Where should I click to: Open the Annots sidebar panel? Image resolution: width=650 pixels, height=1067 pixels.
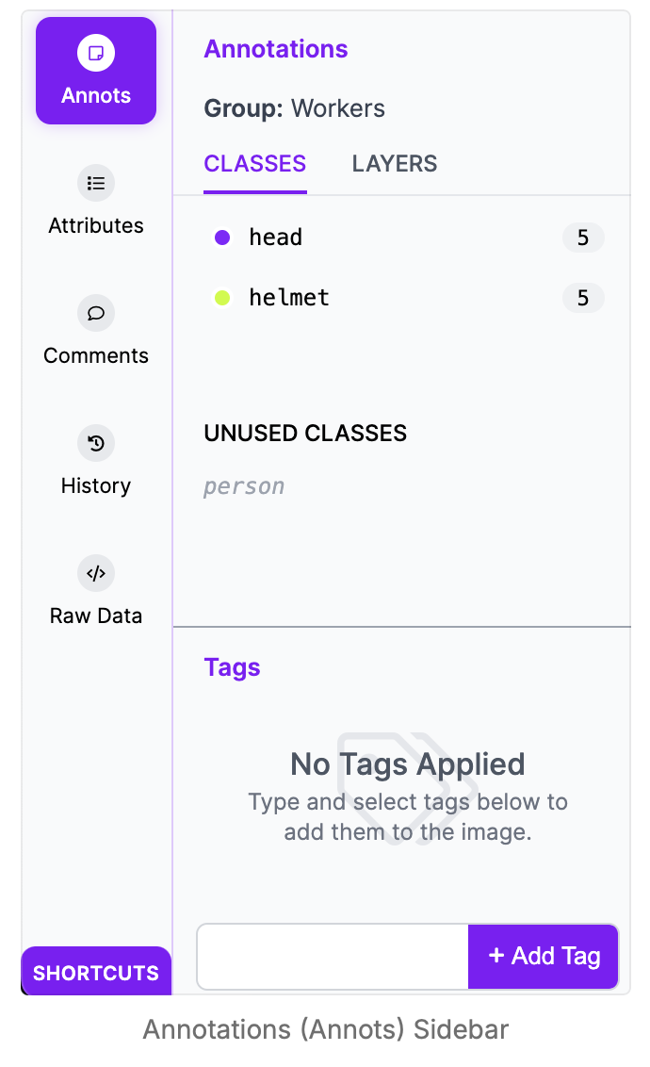click(96, 71)
